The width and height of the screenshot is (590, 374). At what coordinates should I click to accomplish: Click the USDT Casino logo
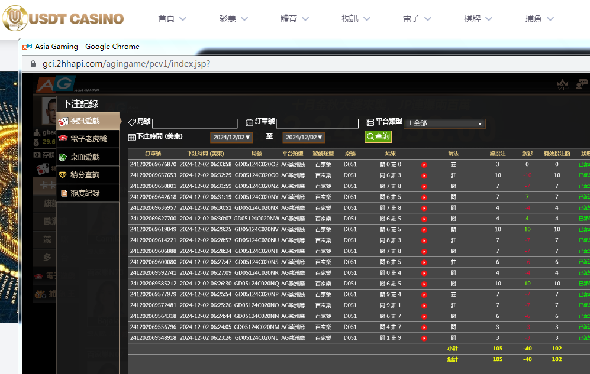[63, 19]
